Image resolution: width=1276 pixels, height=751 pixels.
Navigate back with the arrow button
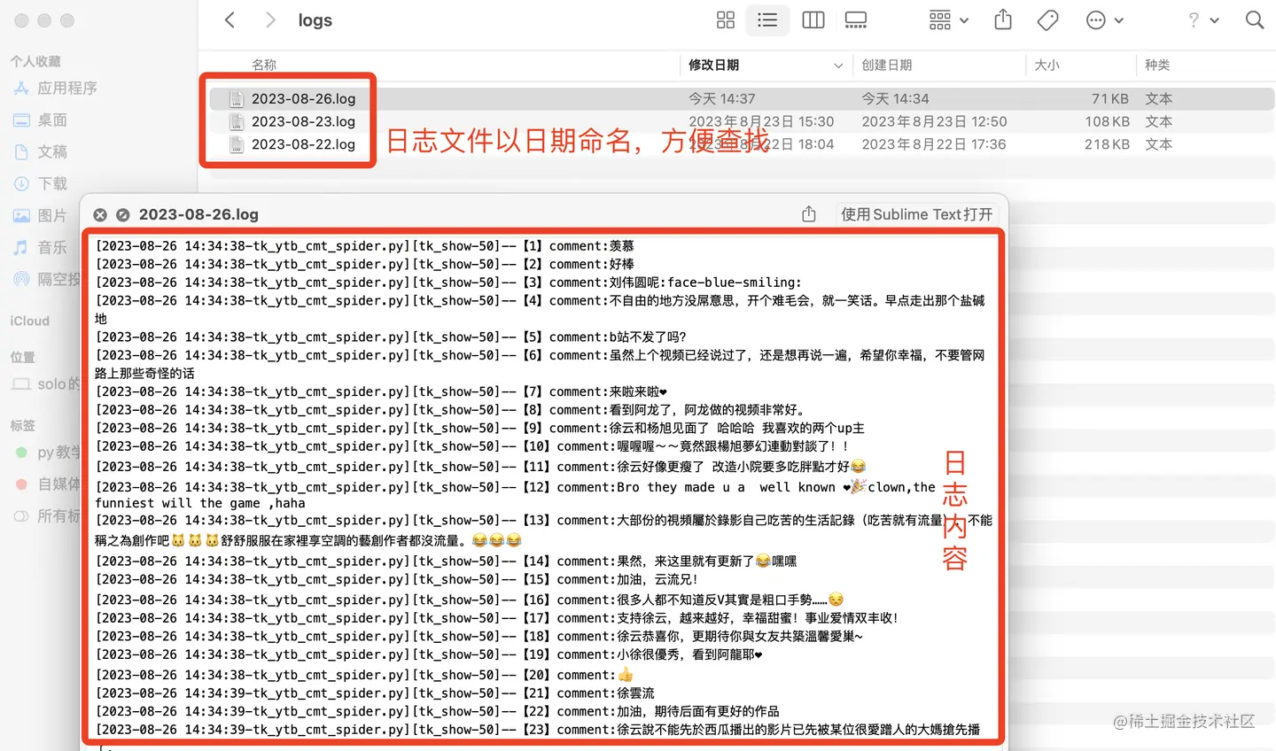tap(230, 19)
